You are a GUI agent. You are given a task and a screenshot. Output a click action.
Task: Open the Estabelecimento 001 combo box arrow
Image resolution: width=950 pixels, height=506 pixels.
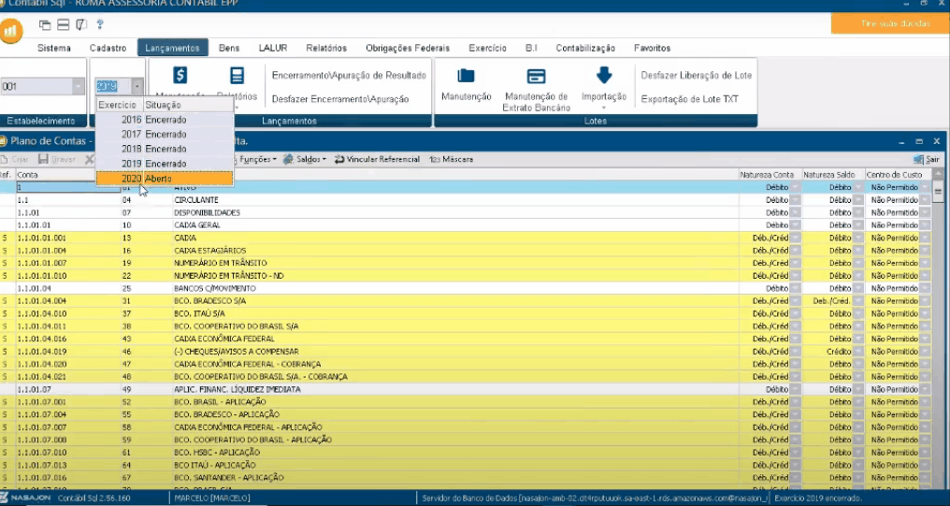tap(79, 87)
